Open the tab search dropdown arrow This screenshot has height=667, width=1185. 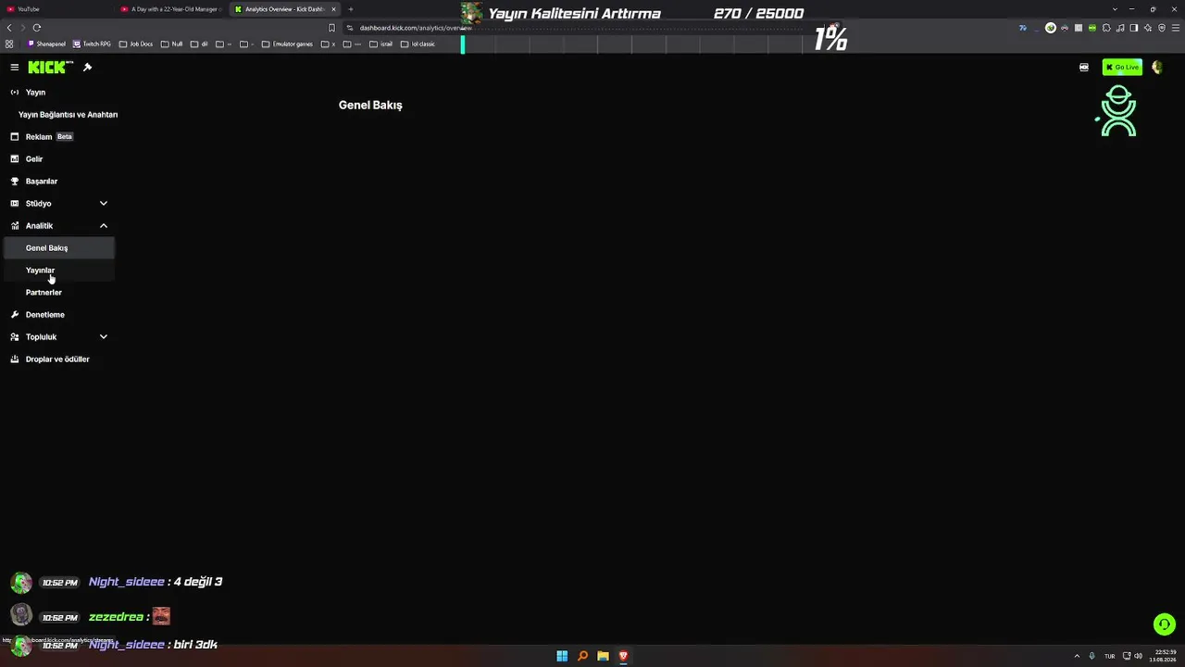coord(1115,9)
